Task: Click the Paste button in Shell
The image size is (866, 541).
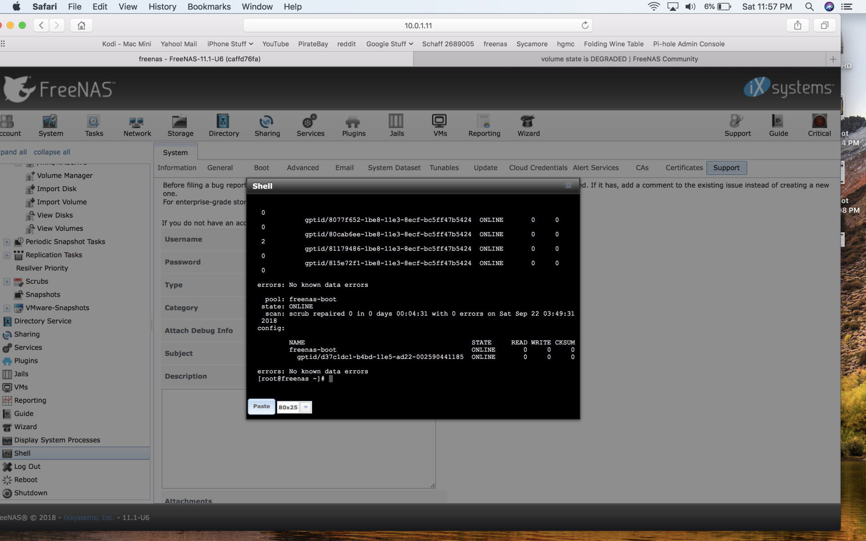Action: 261,406
